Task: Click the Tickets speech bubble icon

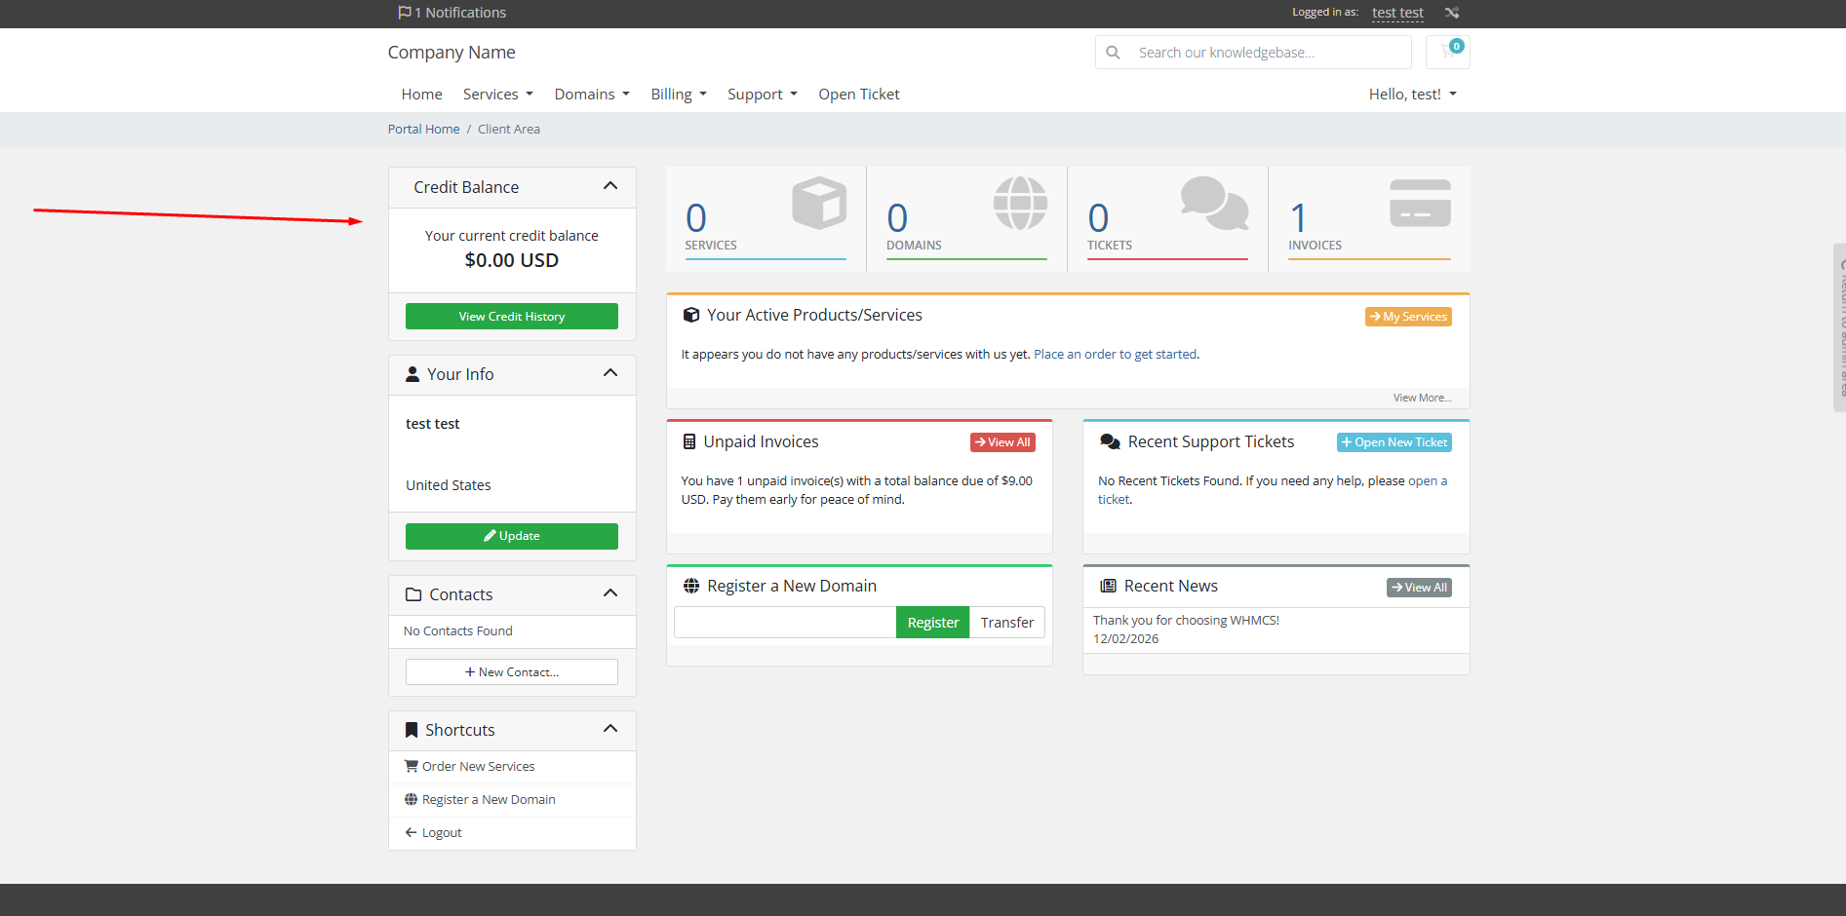Action: coord(1214,205)
